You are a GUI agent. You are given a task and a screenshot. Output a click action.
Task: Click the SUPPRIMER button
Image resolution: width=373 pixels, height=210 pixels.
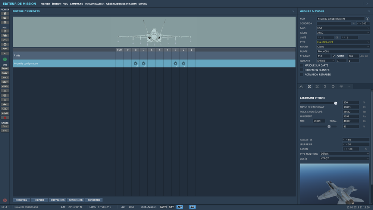pos(57,200)
